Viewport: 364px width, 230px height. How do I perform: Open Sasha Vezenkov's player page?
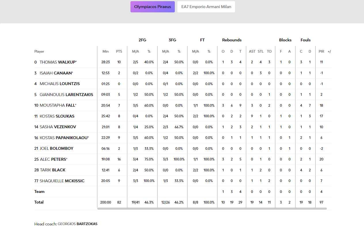58,127
